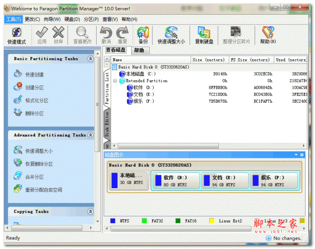Sort by the Name column header
This screenshot has width=315, height=249.
point(151,60)
